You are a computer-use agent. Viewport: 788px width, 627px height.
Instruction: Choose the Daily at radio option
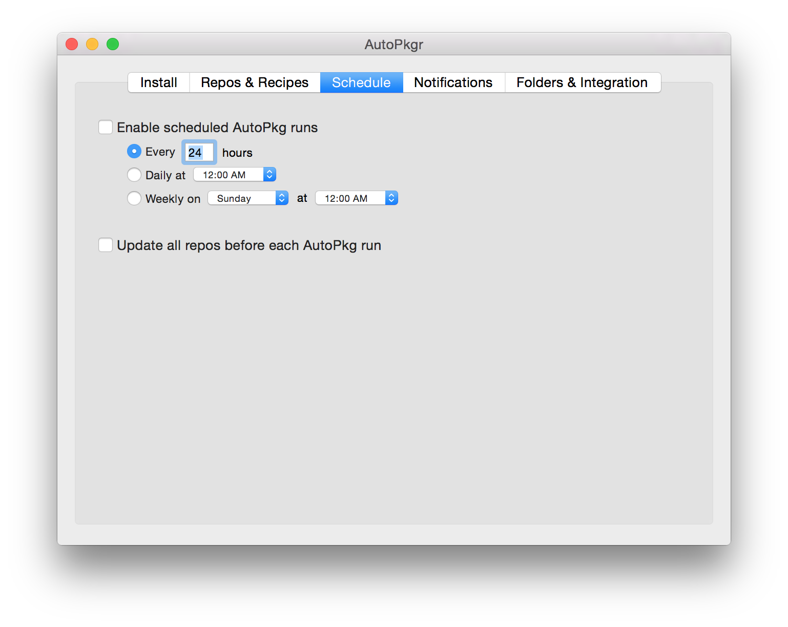[134, 175]
